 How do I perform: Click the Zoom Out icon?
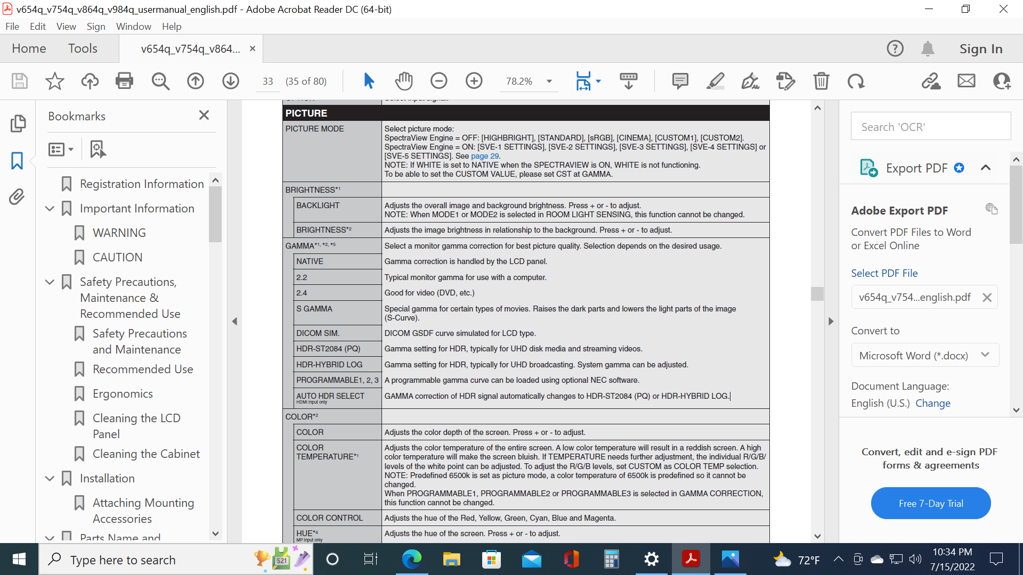(x=439, y=79)
